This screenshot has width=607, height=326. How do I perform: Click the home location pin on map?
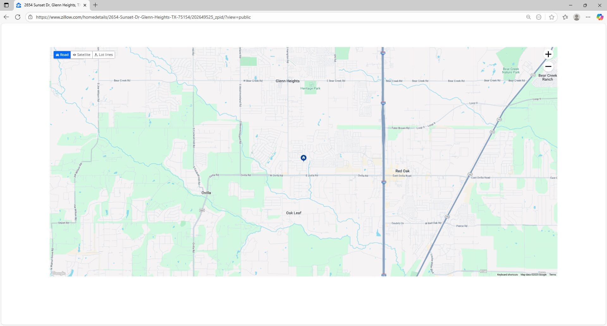(303, 158)
